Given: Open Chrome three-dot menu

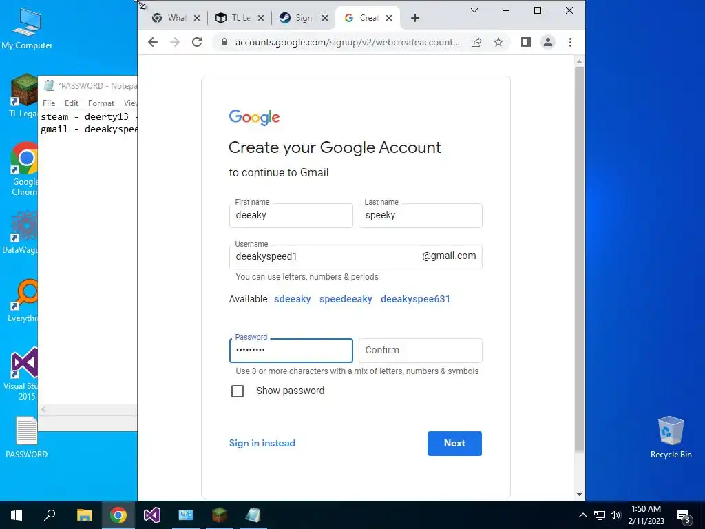Looking at the screenshot, I should (x=570, y=42).
